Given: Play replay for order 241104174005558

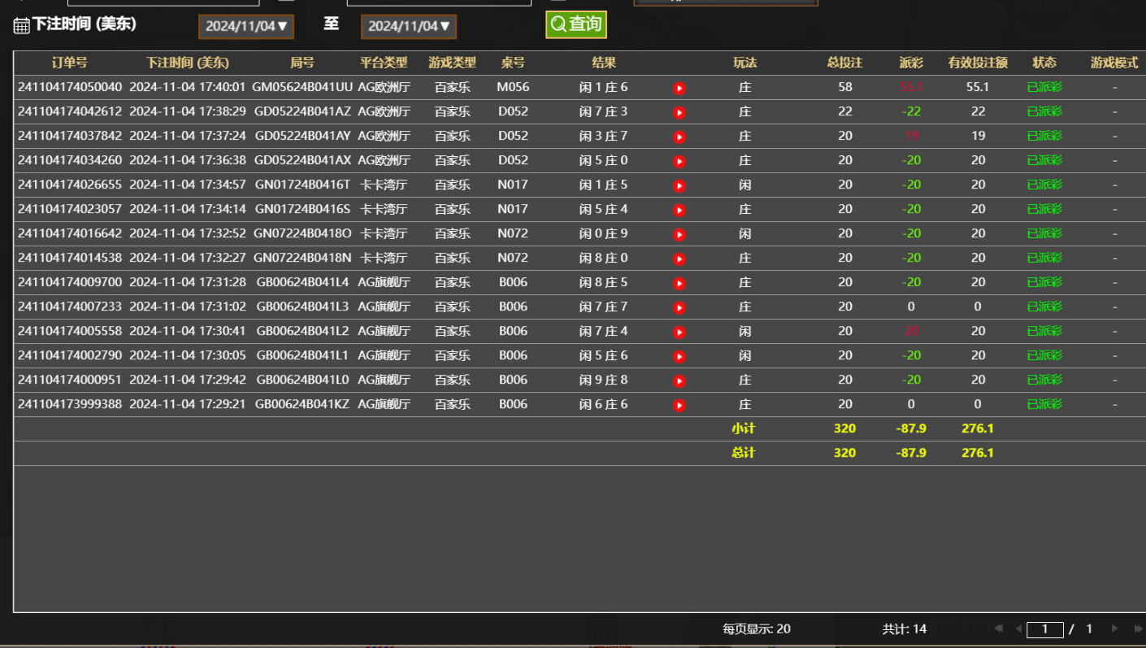Looking at the screenshot, I should pos(679,332).
